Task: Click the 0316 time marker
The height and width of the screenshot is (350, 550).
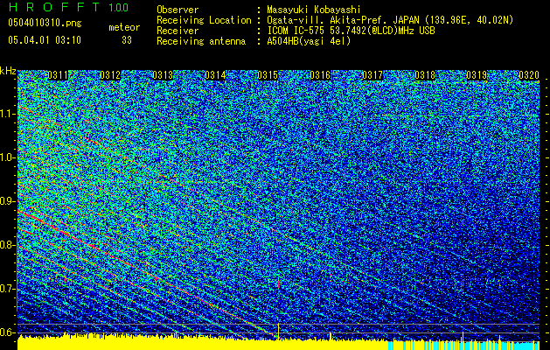Action: click(320, 75)
